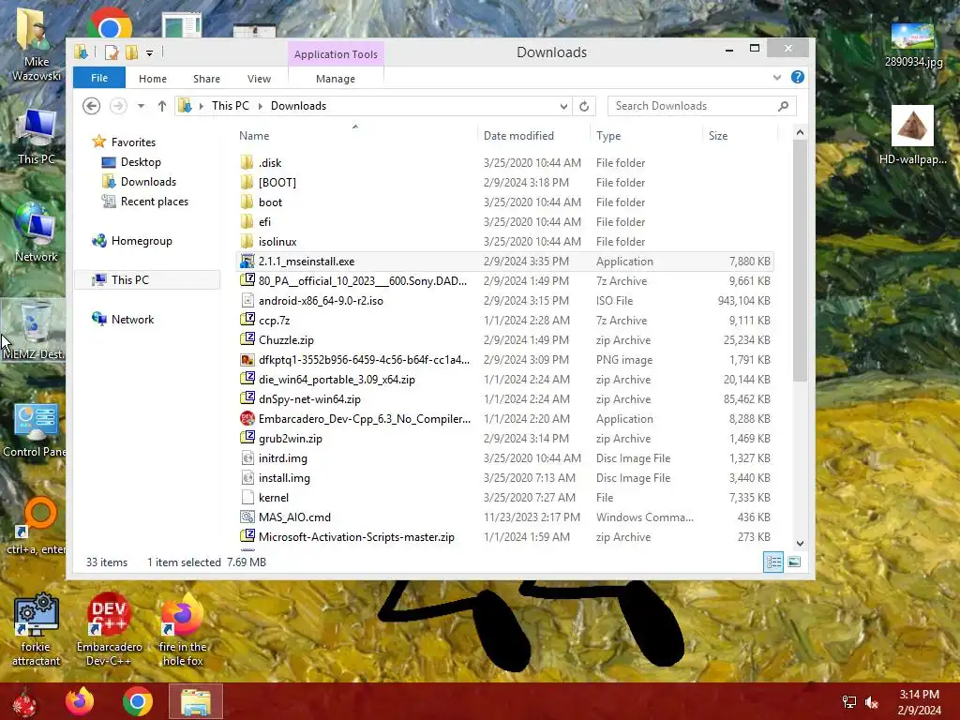Viewport: 960px width, 720px height.
Task: Click the vertical scrollbar thumb
Action: click(800, 261)
